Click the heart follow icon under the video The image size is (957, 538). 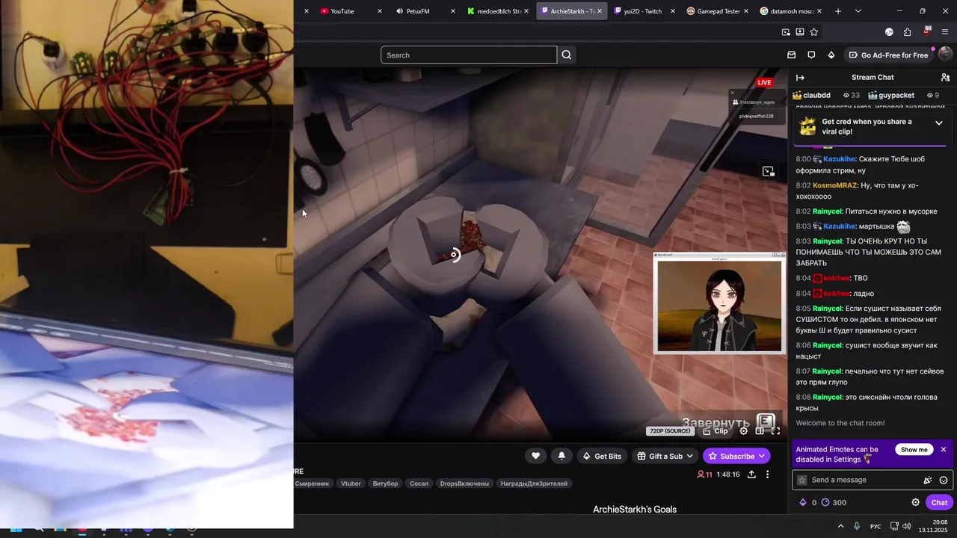(535, 456)
